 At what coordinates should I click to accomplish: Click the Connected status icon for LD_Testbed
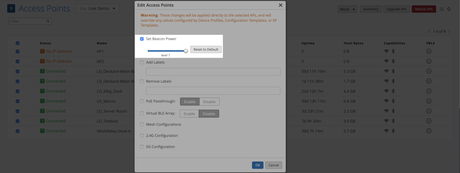pos(42,121)
